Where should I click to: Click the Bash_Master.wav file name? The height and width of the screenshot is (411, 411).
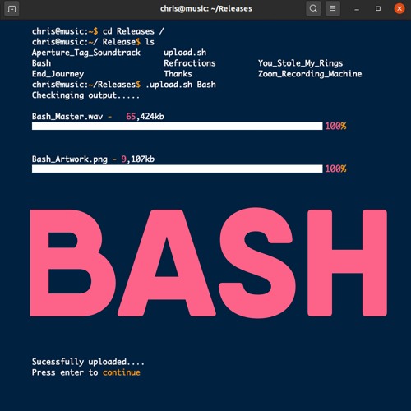pos(67,117)
